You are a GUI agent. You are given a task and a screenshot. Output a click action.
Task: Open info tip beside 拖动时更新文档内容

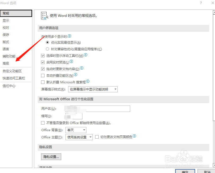82,68
